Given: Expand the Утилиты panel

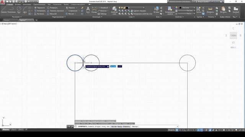Looking at the screenshot, I should point(212,17).
